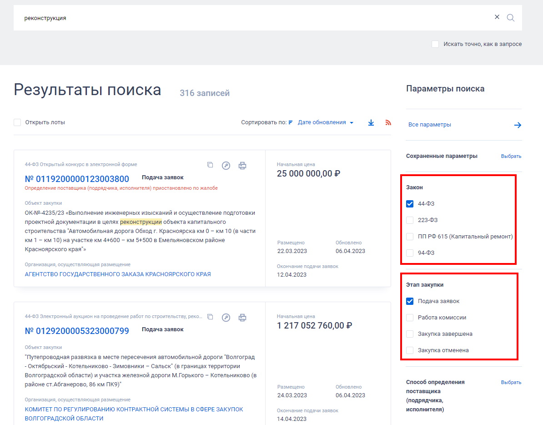543x425 pixels.
Task: Open electronic signature icon for № 0119200000123003800
Action: pos(226,166)
